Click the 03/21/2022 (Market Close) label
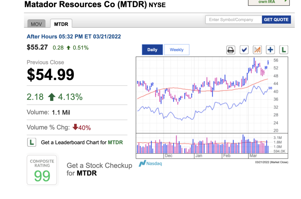Screen dimensions: 301x199 [x=271, y=162]
